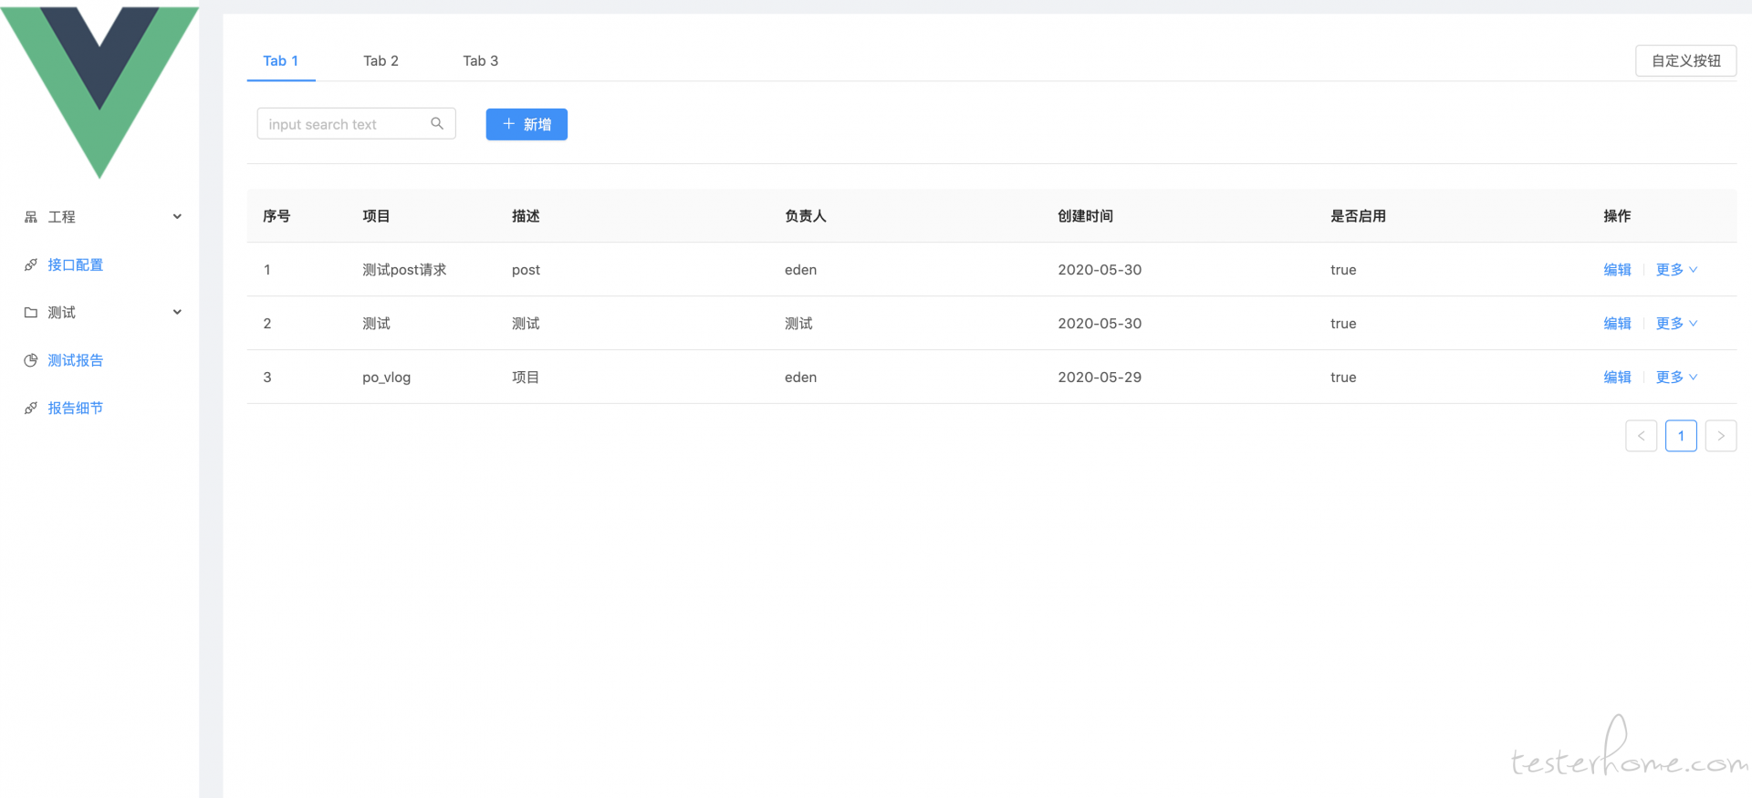Click the 报告细节 link icon

click(31, 409)
